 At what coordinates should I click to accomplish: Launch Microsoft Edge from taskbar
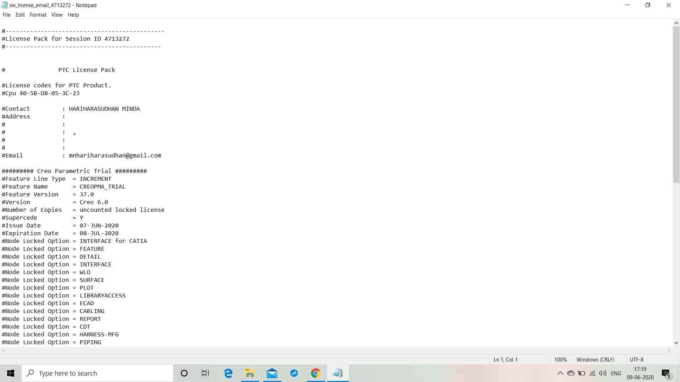[x=228, y=373]
